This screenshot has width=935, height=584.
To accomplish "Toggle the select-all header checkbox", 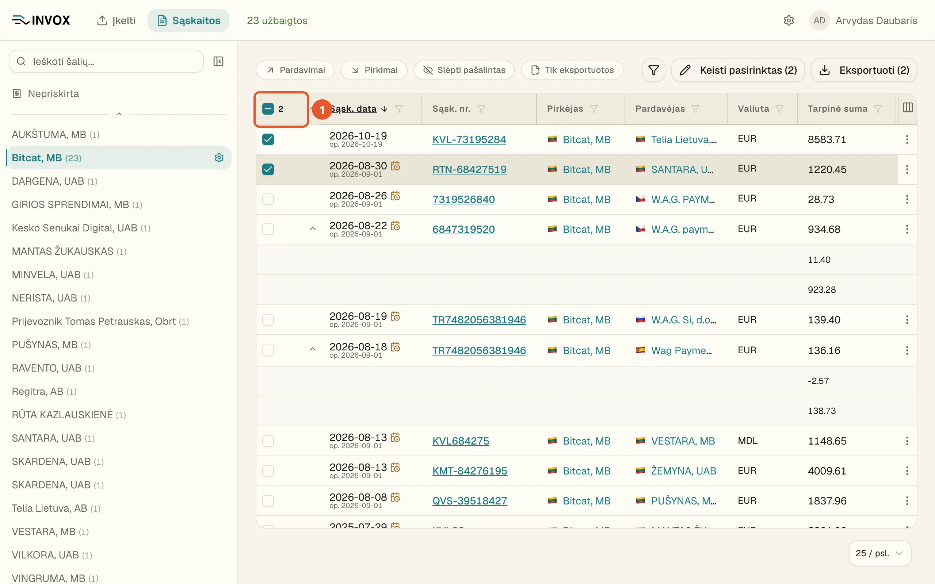I will 268,109.
